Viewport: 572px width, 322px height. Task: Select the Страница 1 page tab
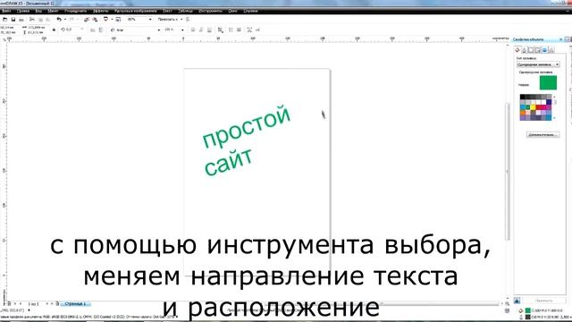(75, 303)
